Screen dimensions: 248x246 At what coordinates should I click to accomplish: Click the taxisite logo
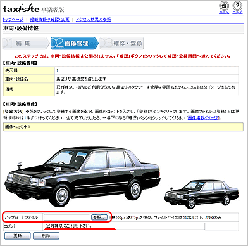click(22, 8)
